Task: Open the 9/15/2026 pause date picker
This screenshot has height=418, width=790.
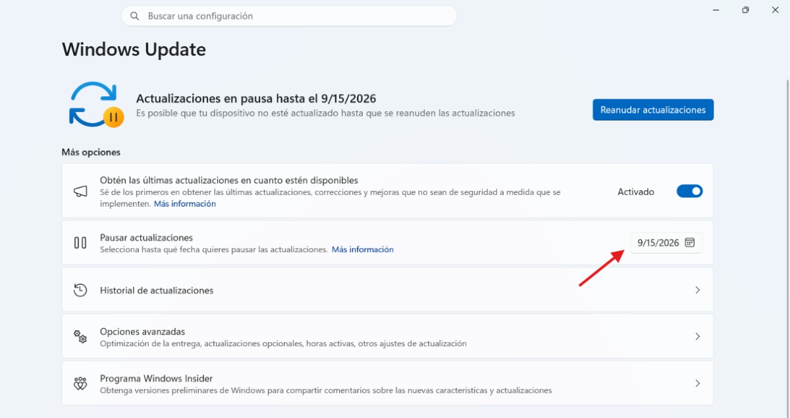Action: pyautogui.click(x=666, y=243)
